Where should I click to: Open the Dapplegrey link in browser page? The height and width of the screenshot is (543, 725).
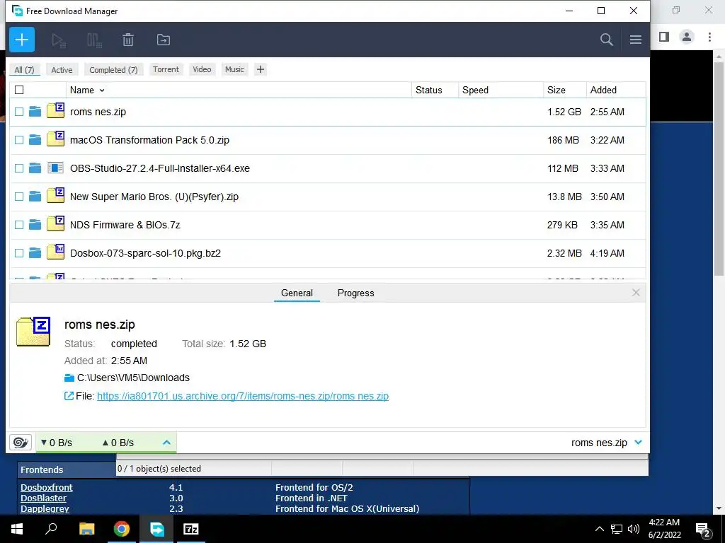pyautogui.click(x=45, y=509)
